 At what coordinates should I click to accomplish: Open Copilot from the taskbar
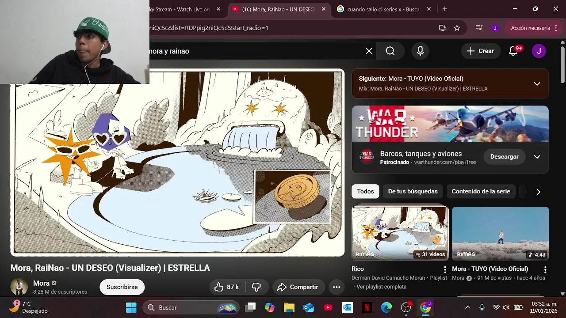coord(270,307)
